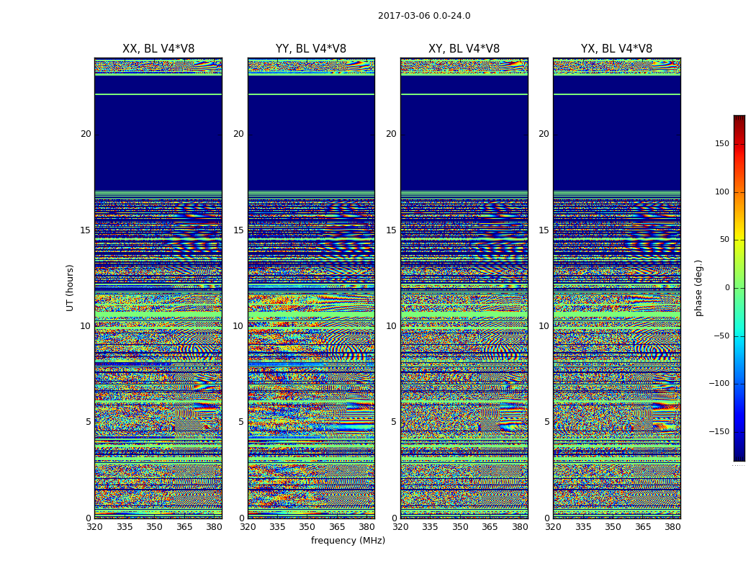The width and height of the screenshot is (756, 576).
Task: Click the 150 tick label on the colorbar
Action: point(721,144)
